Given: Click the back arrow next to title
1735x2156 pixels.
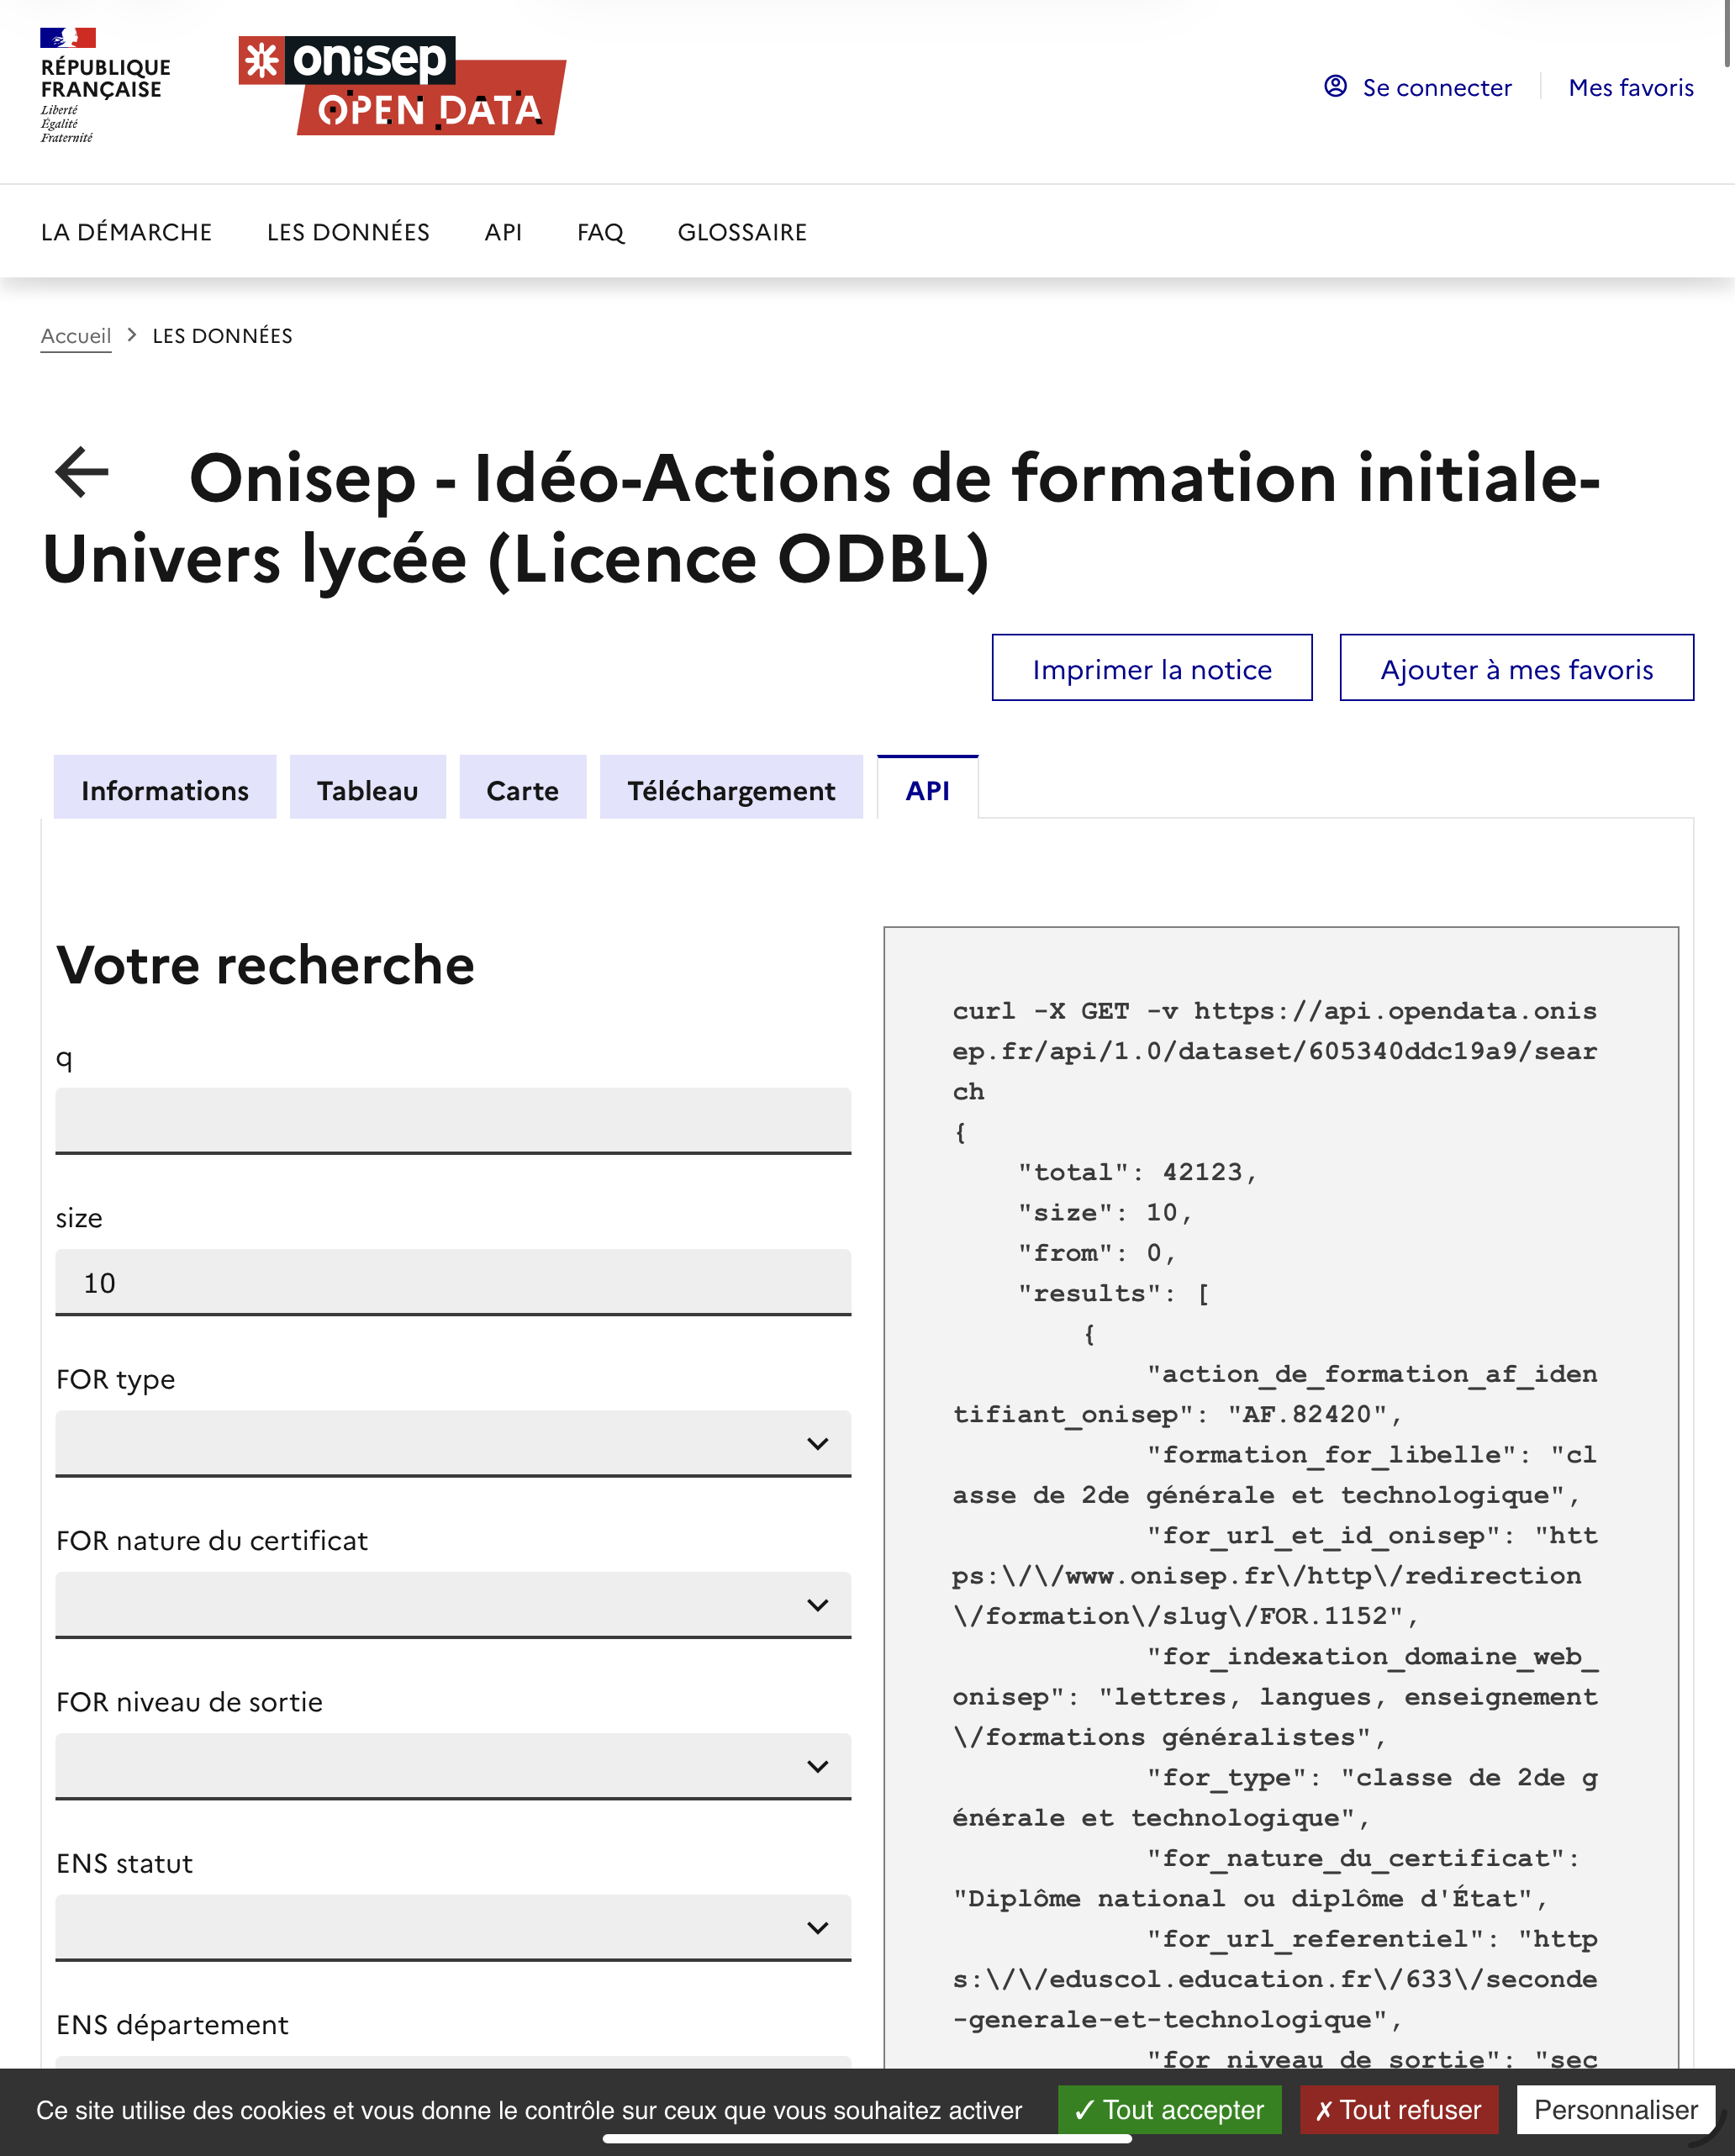Looking at the screenshot, I should coord(82,472).
